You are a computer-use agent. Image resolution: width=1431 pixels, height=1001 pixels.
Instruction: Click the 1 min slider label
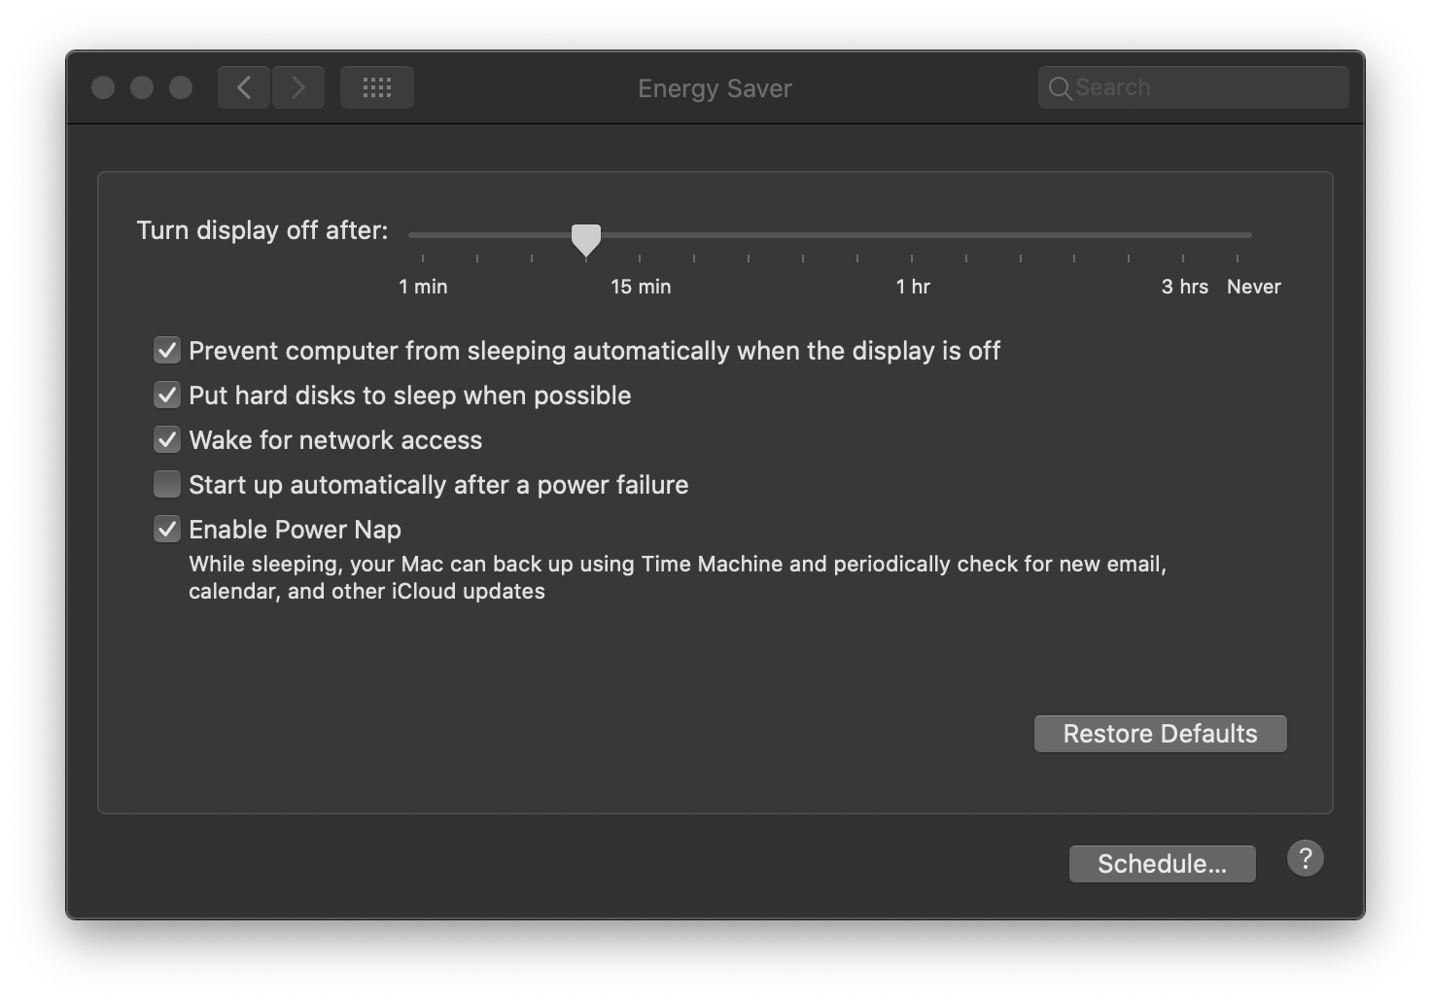click(x=422, y=287)
